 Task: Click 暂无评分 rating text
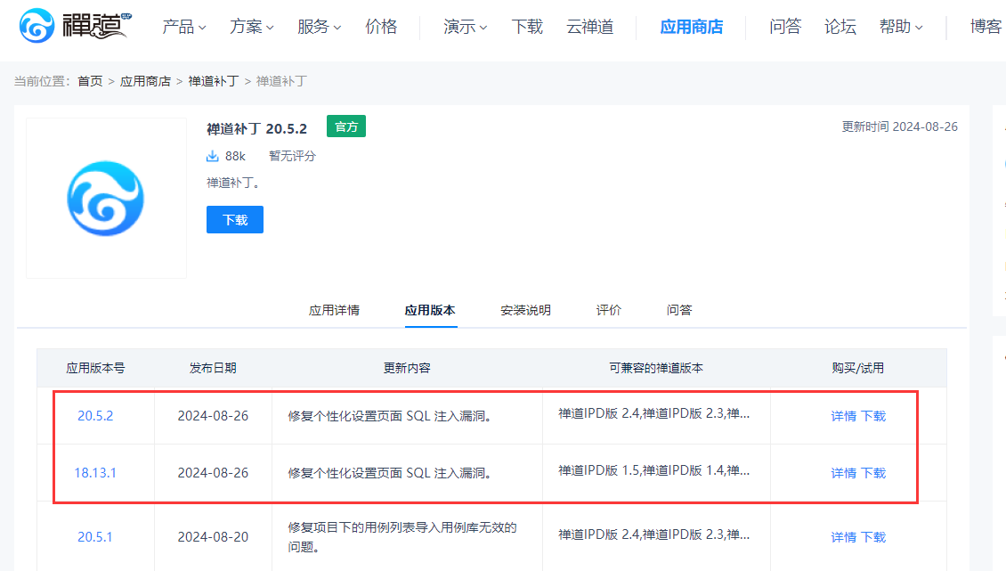(x=293, y=156)
